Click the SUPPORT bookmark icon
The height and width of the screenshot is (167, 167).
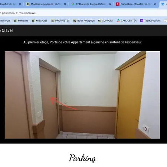(x=99, y=21)
